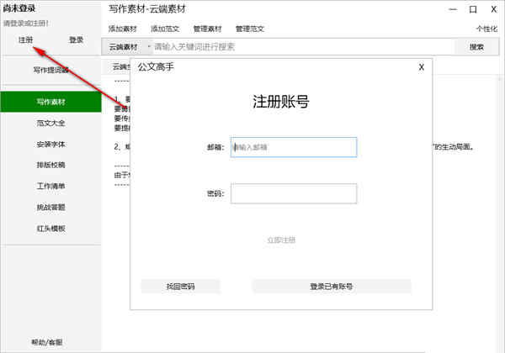The height and width of the screenshot is (353, 505).
Task: Click 登录 link in the sidebar
Action: pyautogui.click(x=76, y=40)
